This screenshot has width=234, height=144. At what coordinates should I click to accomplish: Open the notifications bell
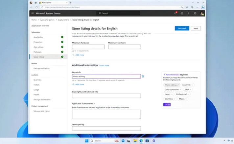point(175,13)
